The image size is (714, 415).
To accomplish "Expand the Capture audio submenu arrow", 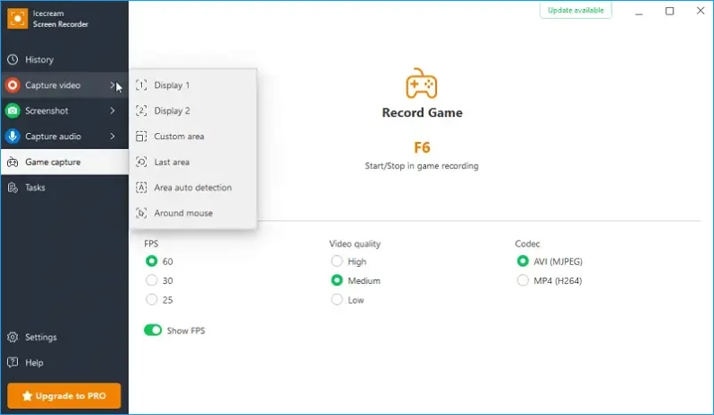I will [112, 136].
